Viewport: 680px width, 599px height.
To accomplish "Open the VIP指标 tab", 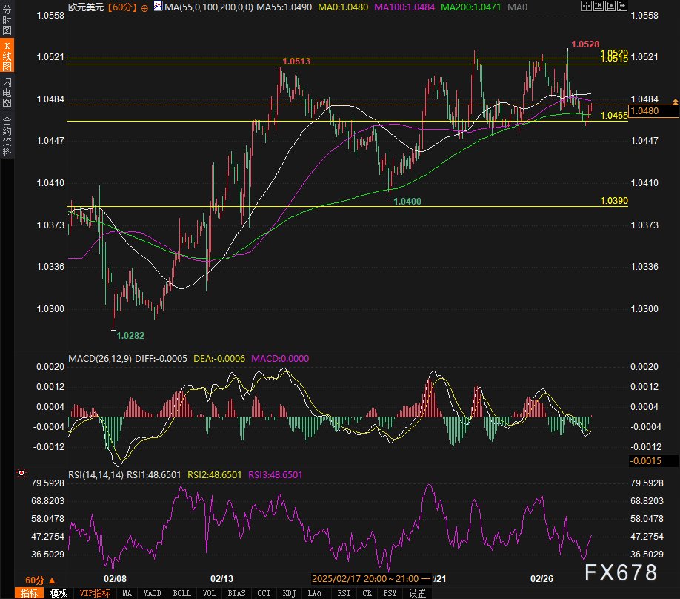I will 95,593.
